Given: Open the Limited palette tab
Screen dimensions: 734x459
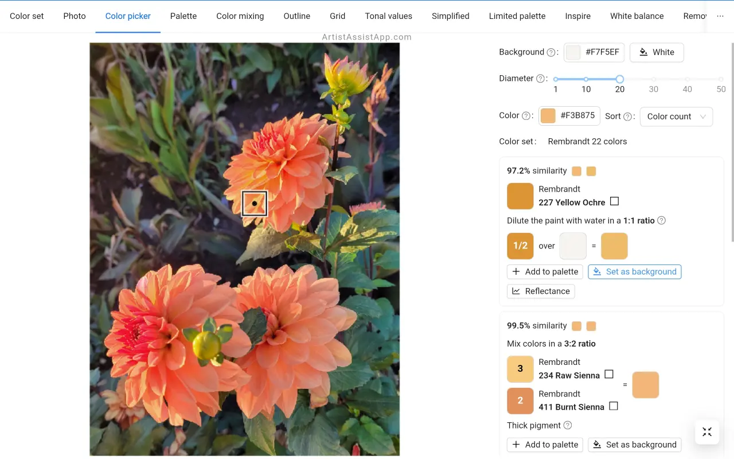Looking at the screenshot, I should tap(517, 16).
